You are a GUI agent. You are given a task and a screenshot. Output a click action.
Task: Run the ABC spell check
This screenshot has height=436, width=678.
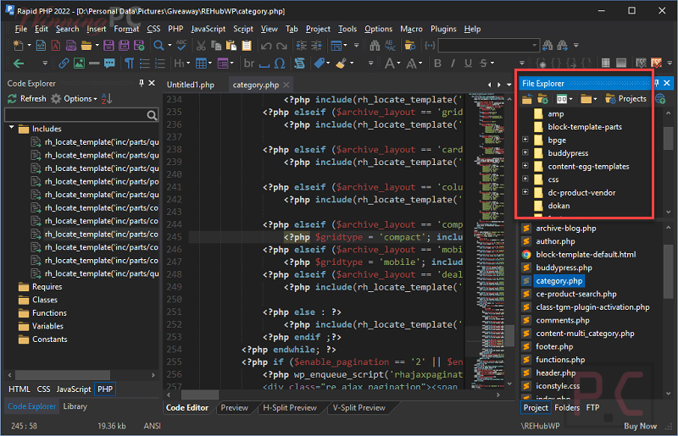[x=181, y=46]
